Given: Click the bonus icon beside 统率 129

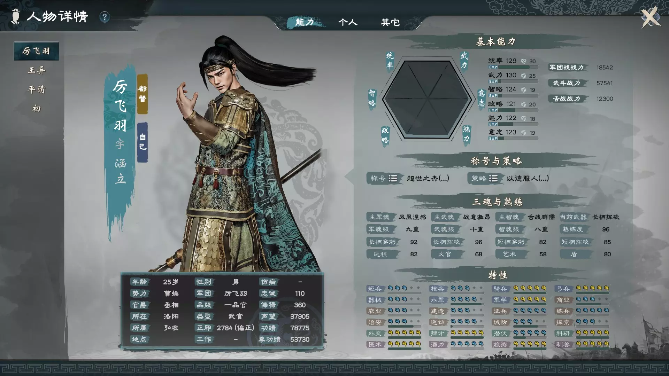Looking at the screenshot, I should click(x=523, y=61).
